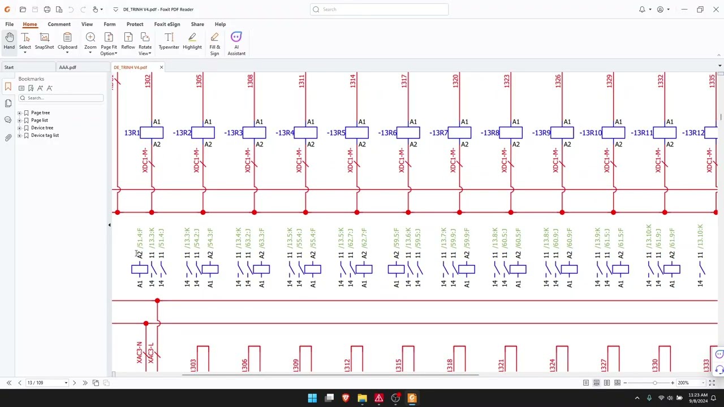724x407 pixels.
Task: Switch to the Comment tab
Action: (59, 24)
